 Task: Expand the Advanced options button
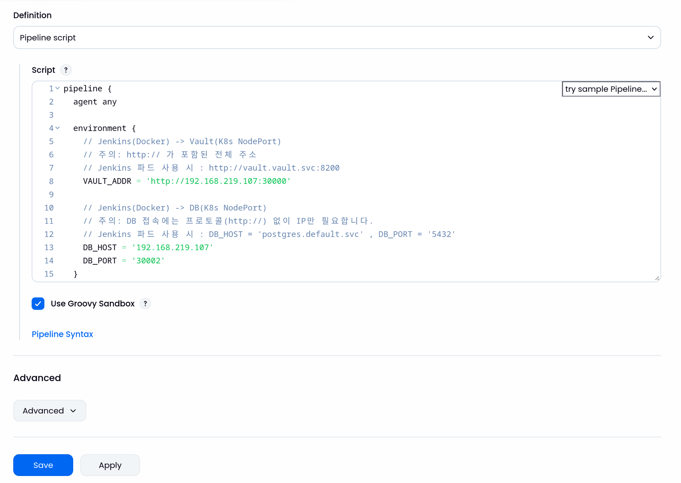[50, 411]
